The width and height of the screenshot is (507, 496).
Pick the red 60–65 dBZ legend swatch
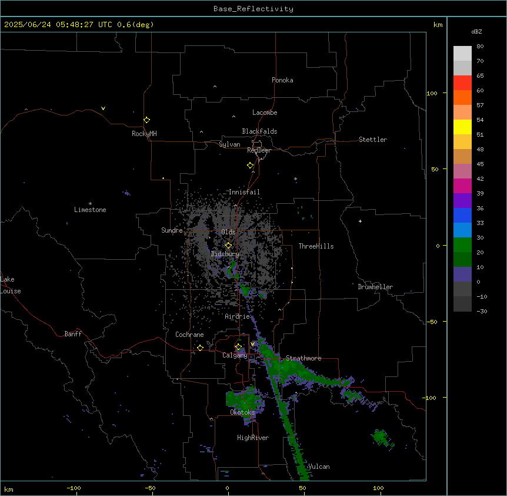[x=462, y=83]
